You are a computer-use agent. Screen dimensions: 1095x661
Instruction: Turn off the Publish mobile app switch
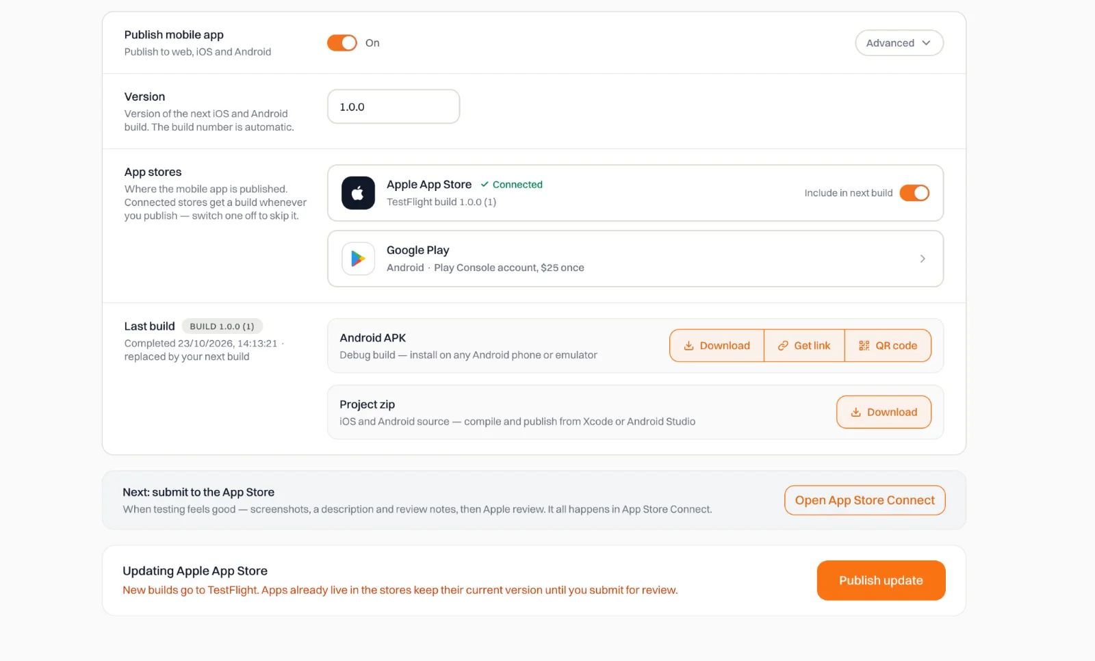click(x=342, y=43)
